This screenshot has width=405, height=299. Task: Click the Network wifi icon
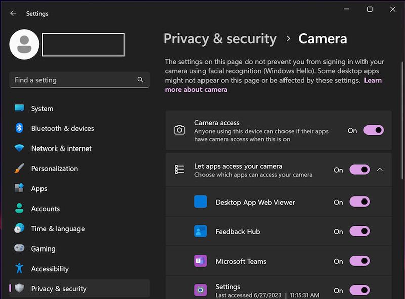[19, 148]
